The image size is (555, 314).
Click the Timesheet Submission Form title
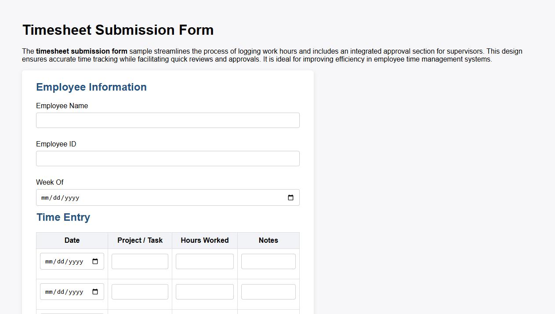[118, 30]
